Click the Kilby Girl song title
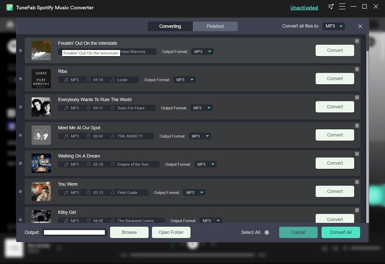This screenshot has width=385, height=264. (67, 212)
